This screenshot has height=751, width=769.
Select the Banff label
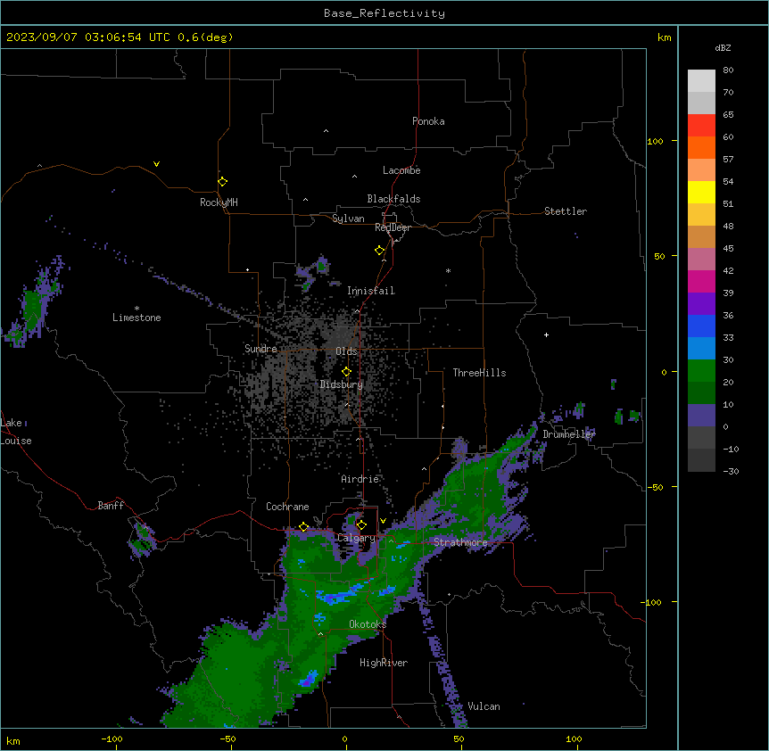point(111,506)
